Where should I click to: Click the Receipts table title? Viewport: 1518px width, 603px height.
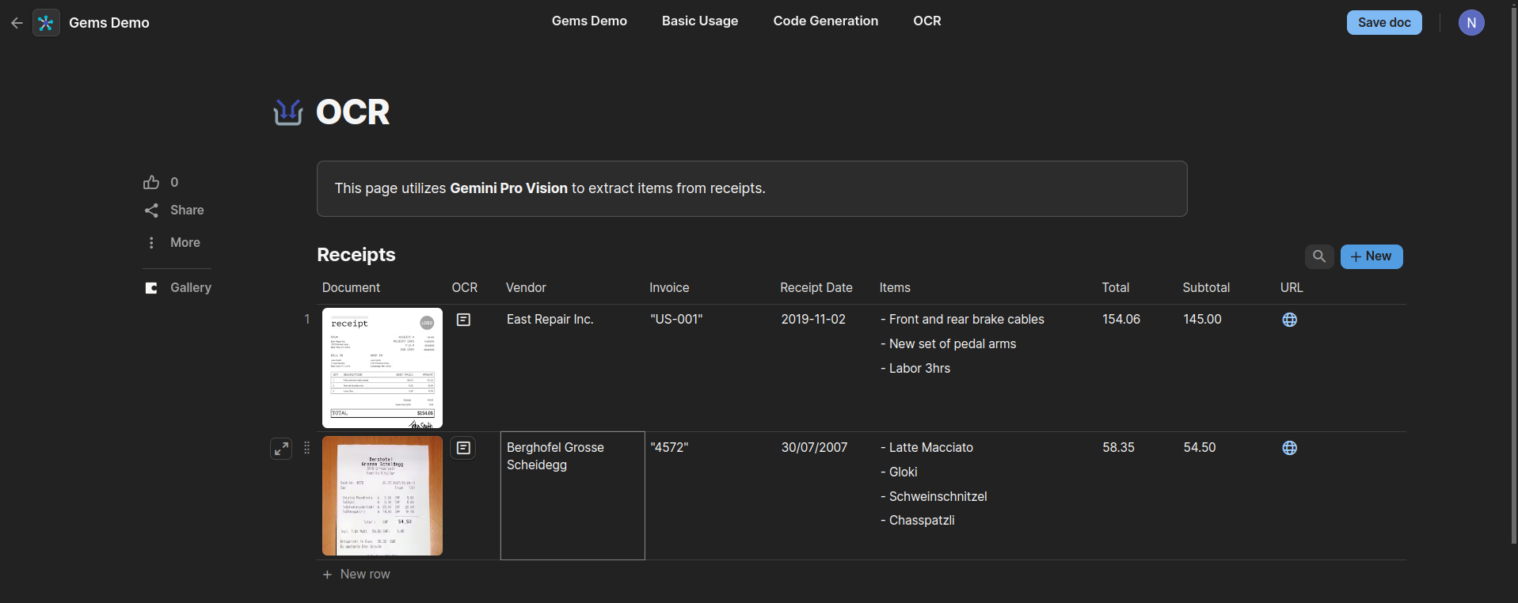356,255
